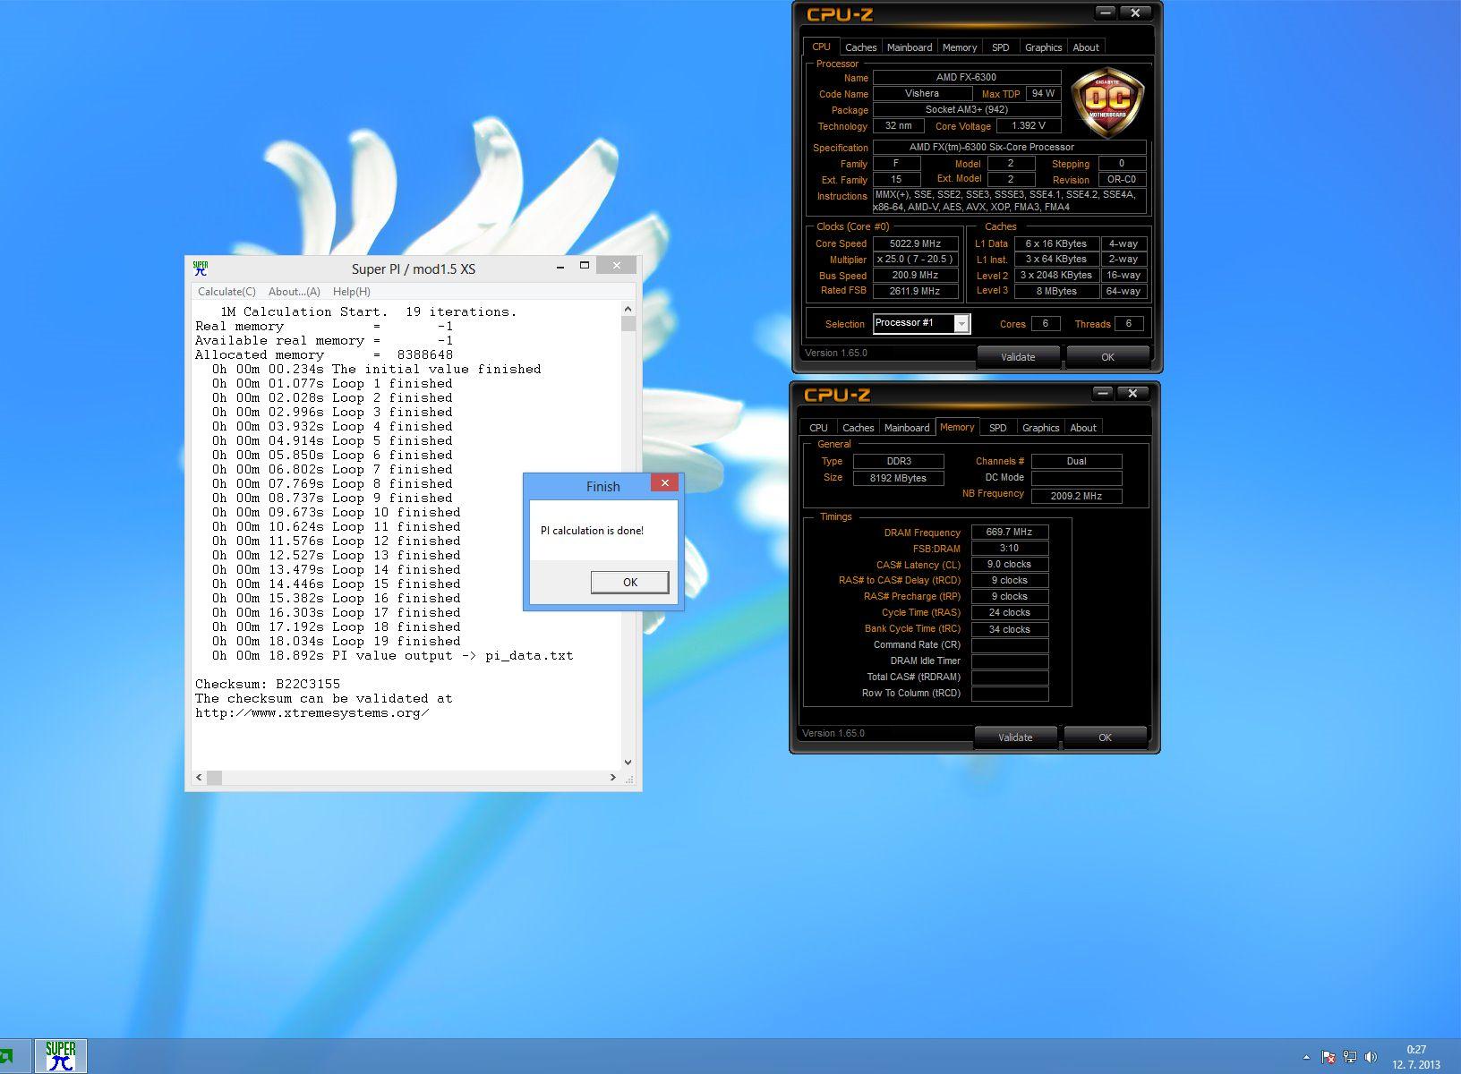
Task: Click Validate in the bottom CPU-Z Memory window
Action: (x=1015, y=737)
